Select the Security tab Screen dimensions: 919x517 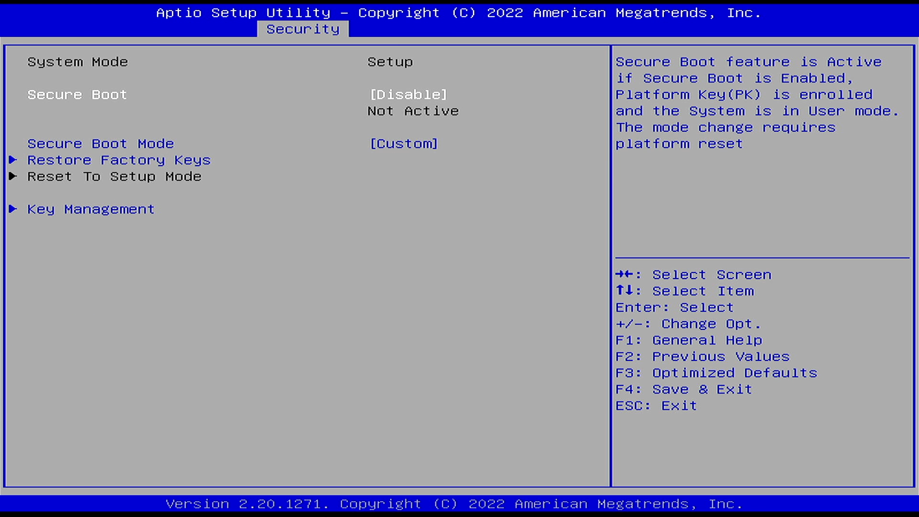pyautogui.click(x=303, y=29)
